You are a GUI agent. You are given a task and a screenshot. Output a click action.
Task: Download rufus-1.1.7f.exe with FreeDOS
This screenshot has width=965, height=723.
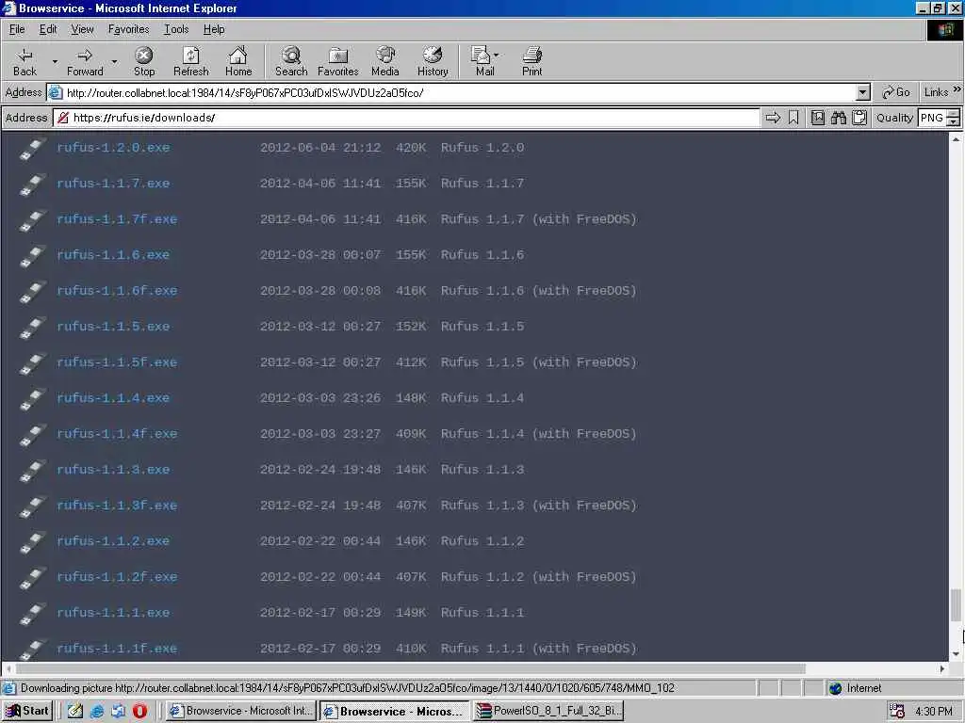point(117,218)
